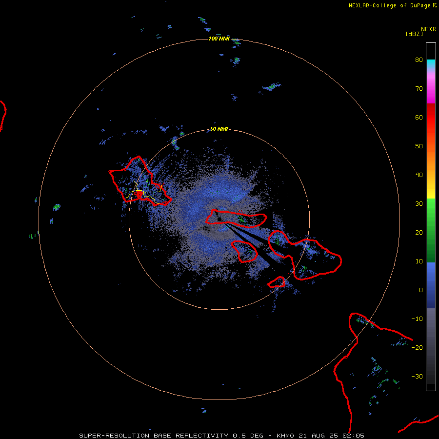The height and width of the screenshot is (439, 439).
Task: Click the 80 value on the dBZ scale
Action: 419,60
